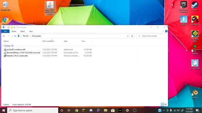
Task: Open the Geometry Dash desktop shortcut
Action: click(195, 36)
